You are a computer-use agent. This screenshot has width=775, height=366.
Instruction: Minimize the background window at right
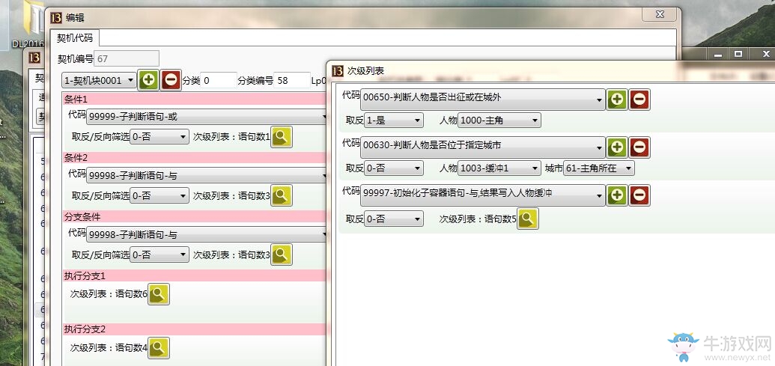pos(717,54)
